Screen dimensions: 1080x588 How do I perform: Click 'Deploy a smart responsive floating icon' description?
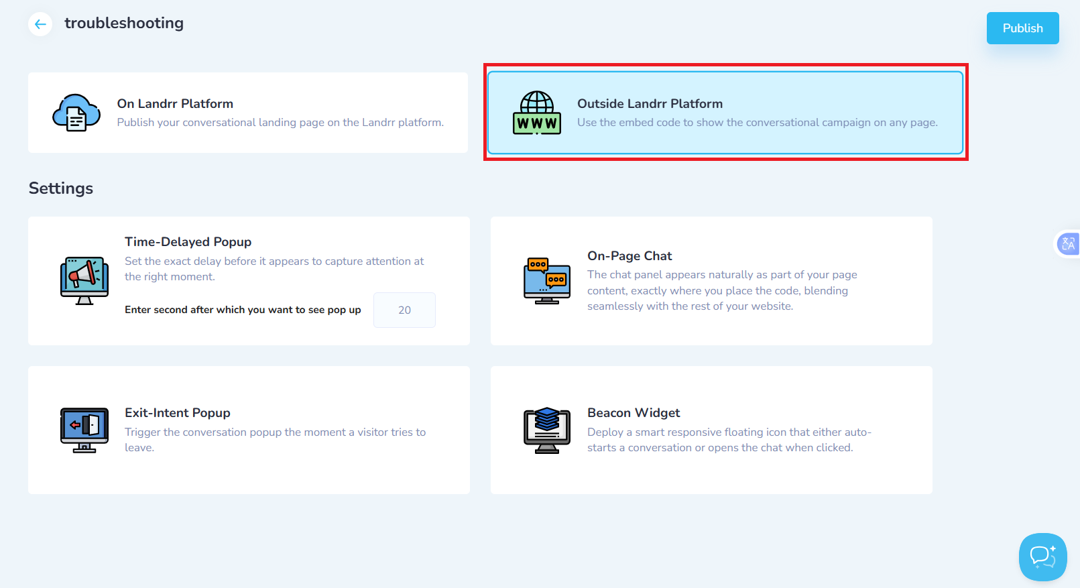coord(729,440)
